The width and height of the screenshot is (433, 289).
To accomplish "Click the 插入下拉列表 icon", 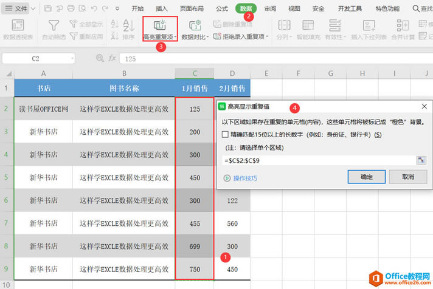I will pyautogui.click(x=369, y=25).
